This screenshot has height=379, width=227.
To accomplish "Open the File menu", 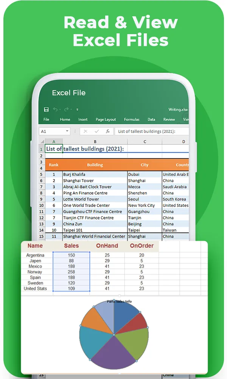I will pos(46,119).
